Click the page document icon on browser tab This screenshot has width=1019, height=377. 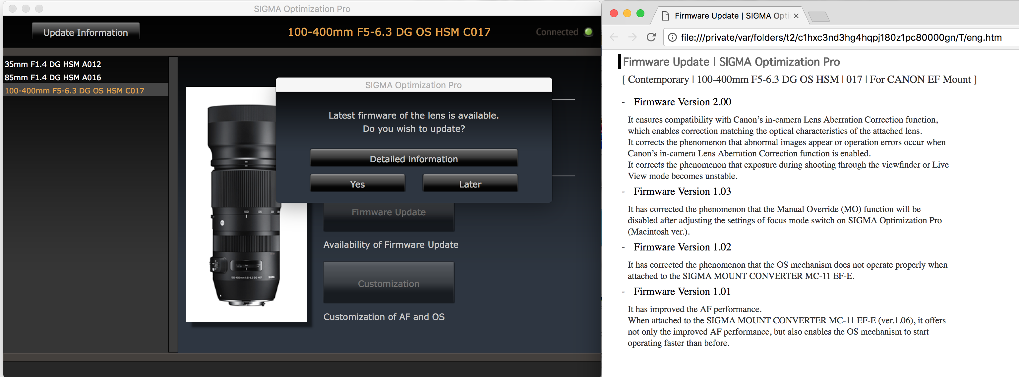point(665,16)
